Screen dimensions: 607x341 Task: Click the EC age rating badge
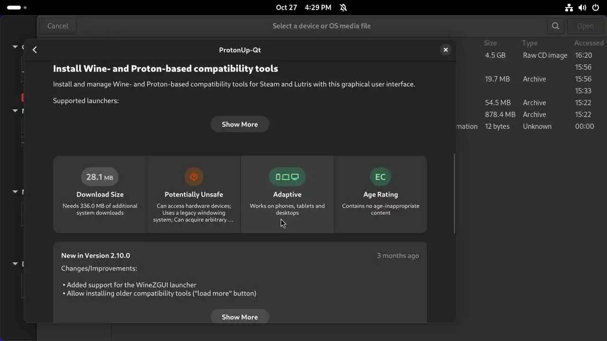pyautogui.click(x=380, y=177)
